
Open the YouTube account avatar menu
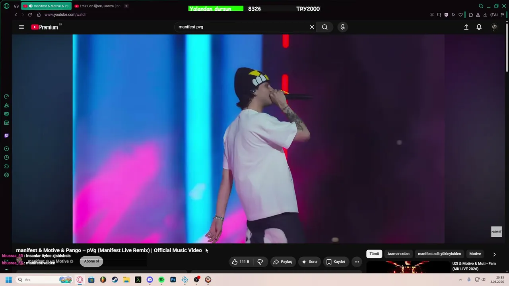pos(494,27)
